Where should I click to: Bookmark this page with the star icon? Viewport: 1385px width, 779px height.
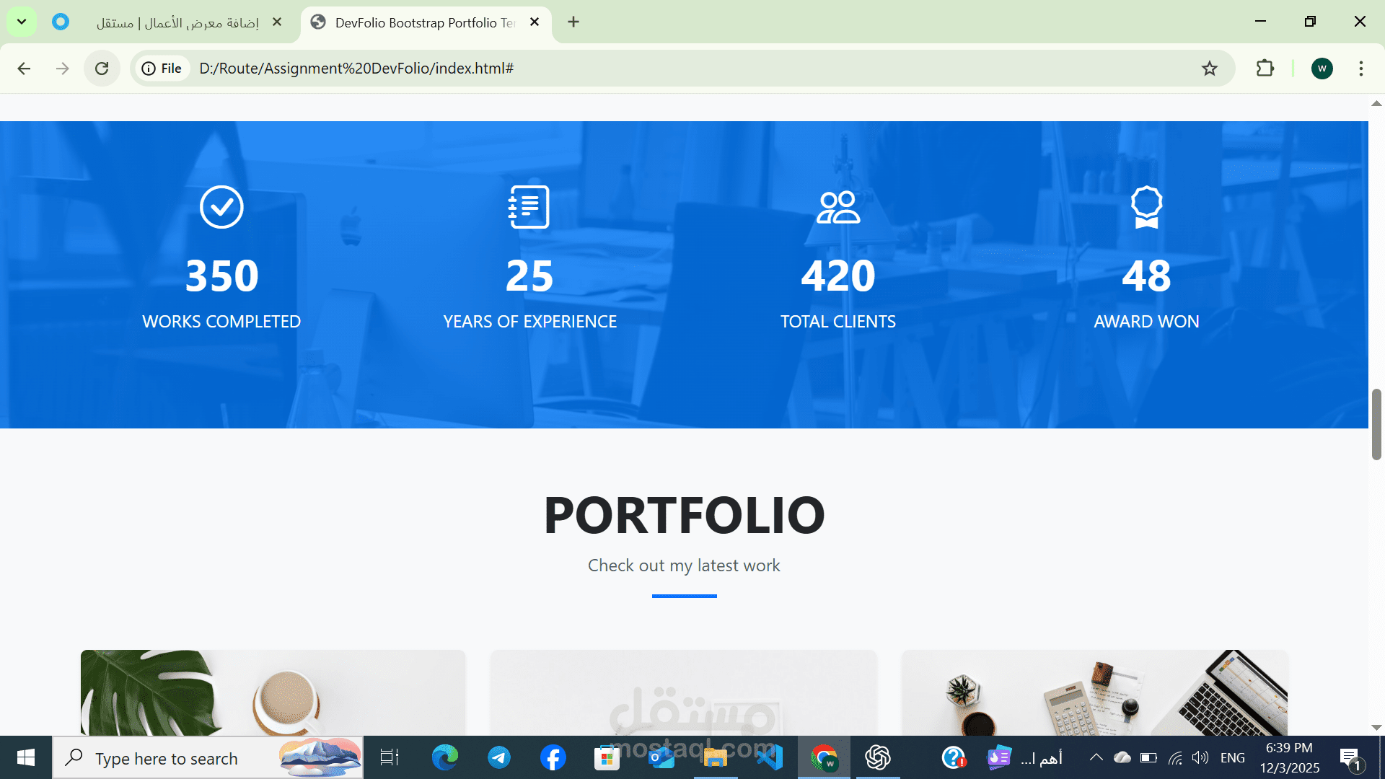(1210, 69)
